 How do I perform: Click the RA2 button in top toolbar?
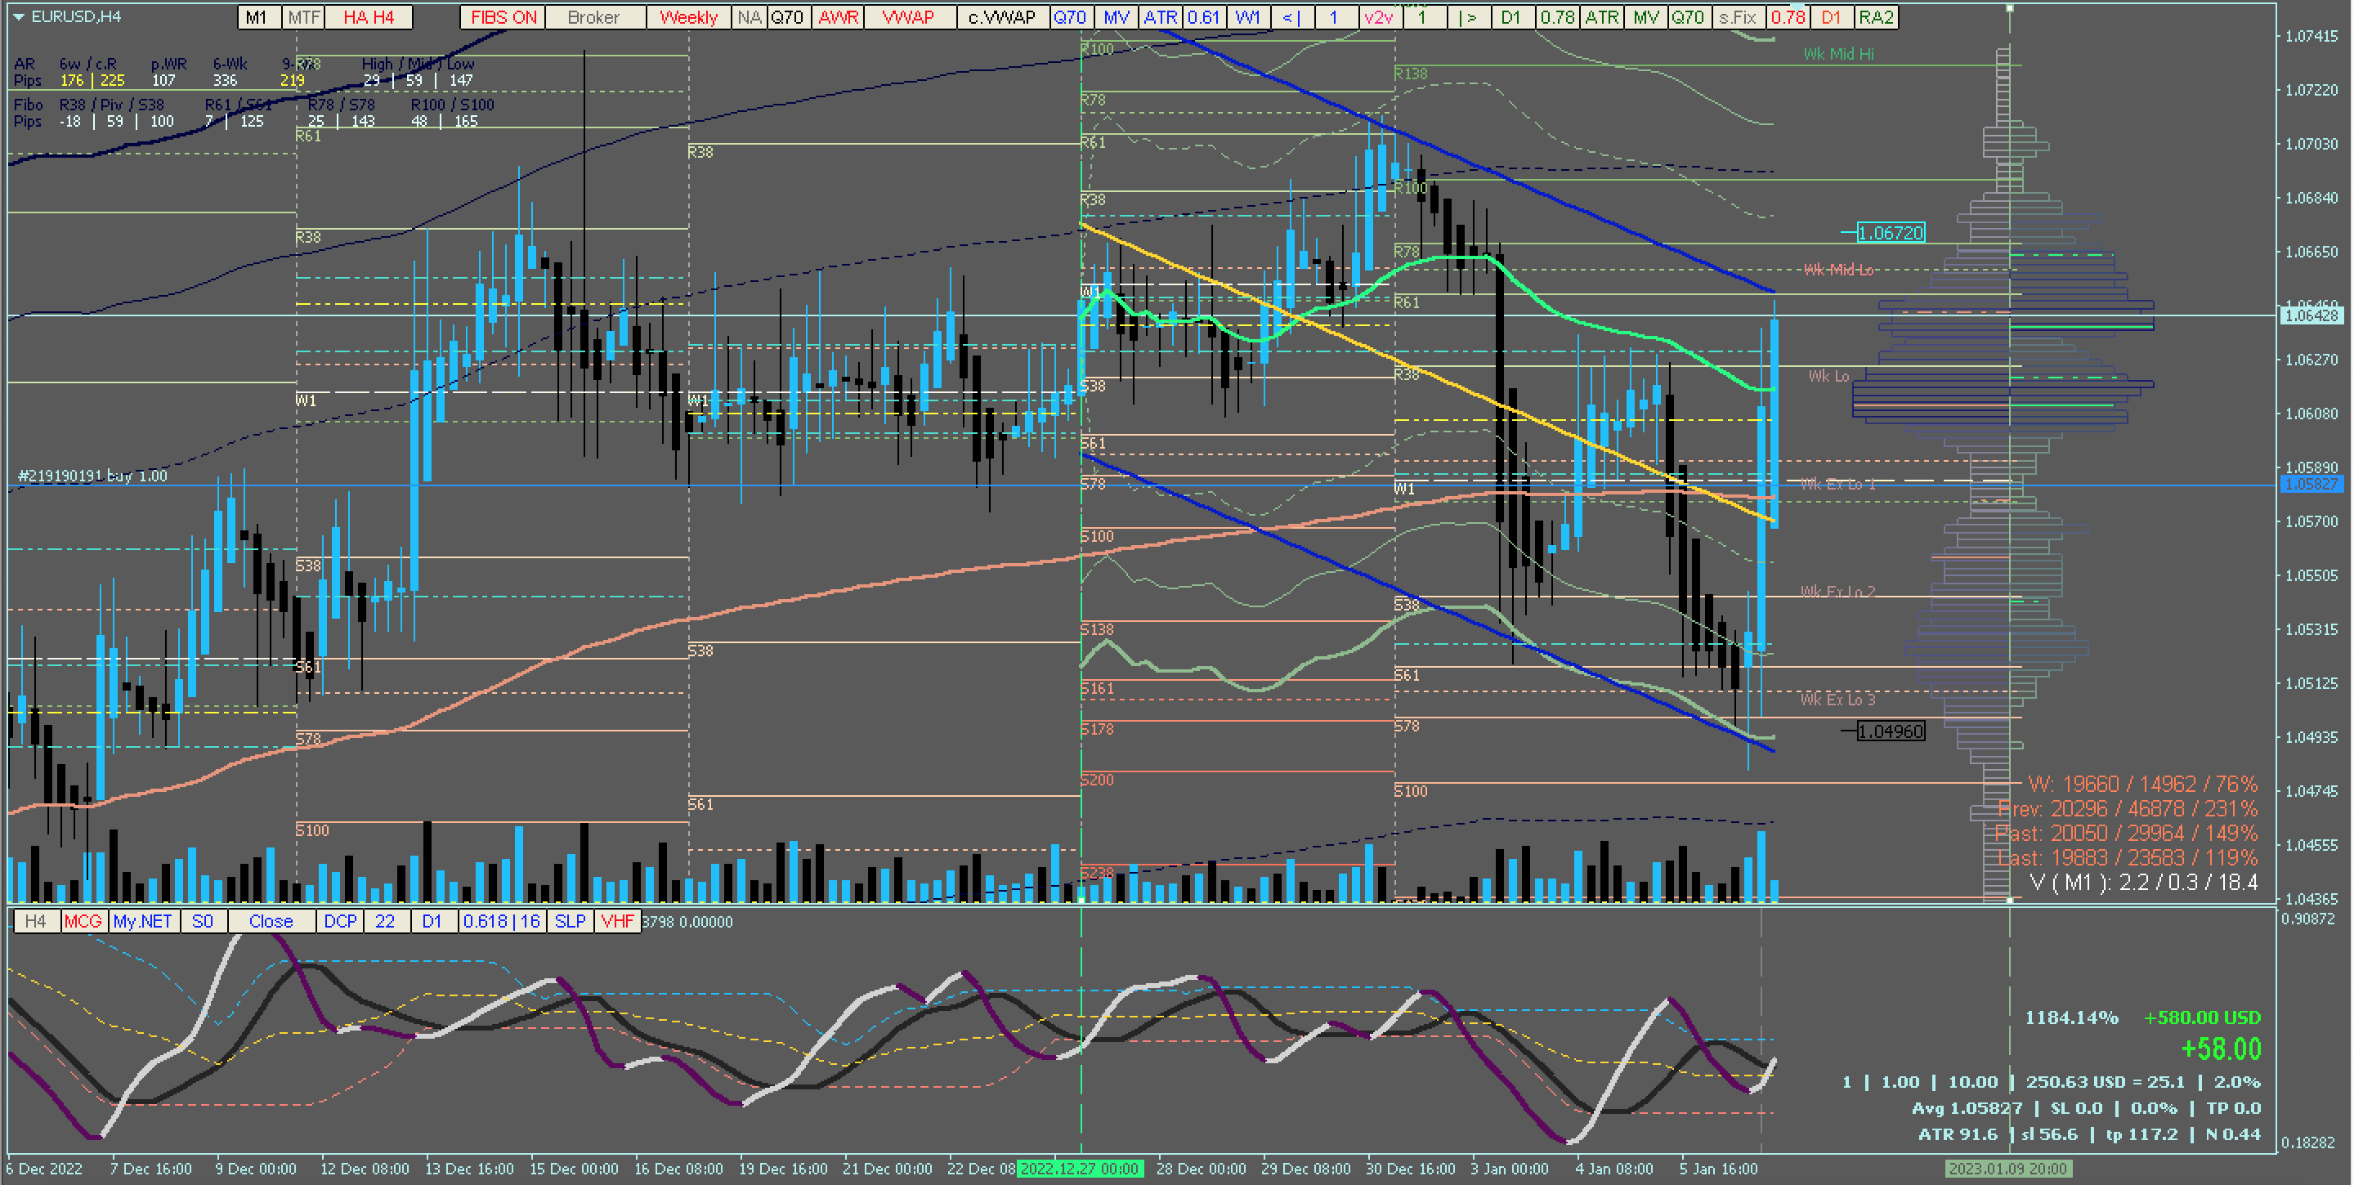coord(1876,17)
